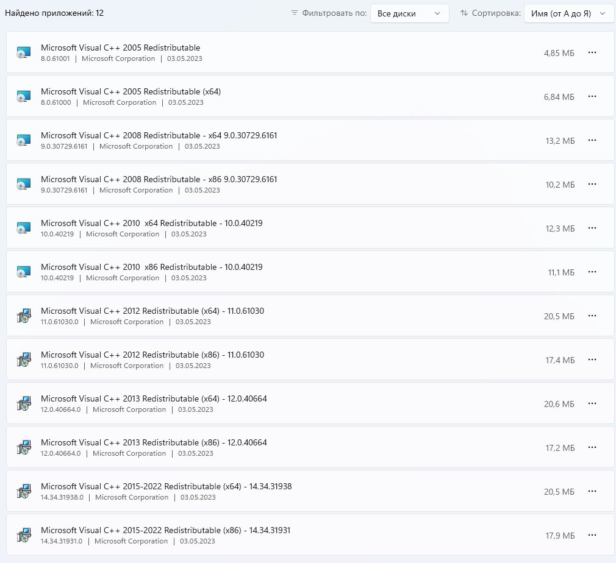Open more options for Visual C++ 2008 x64
Image resolution: width=616 pixels, height=563 pixels.
coord(592,140)
